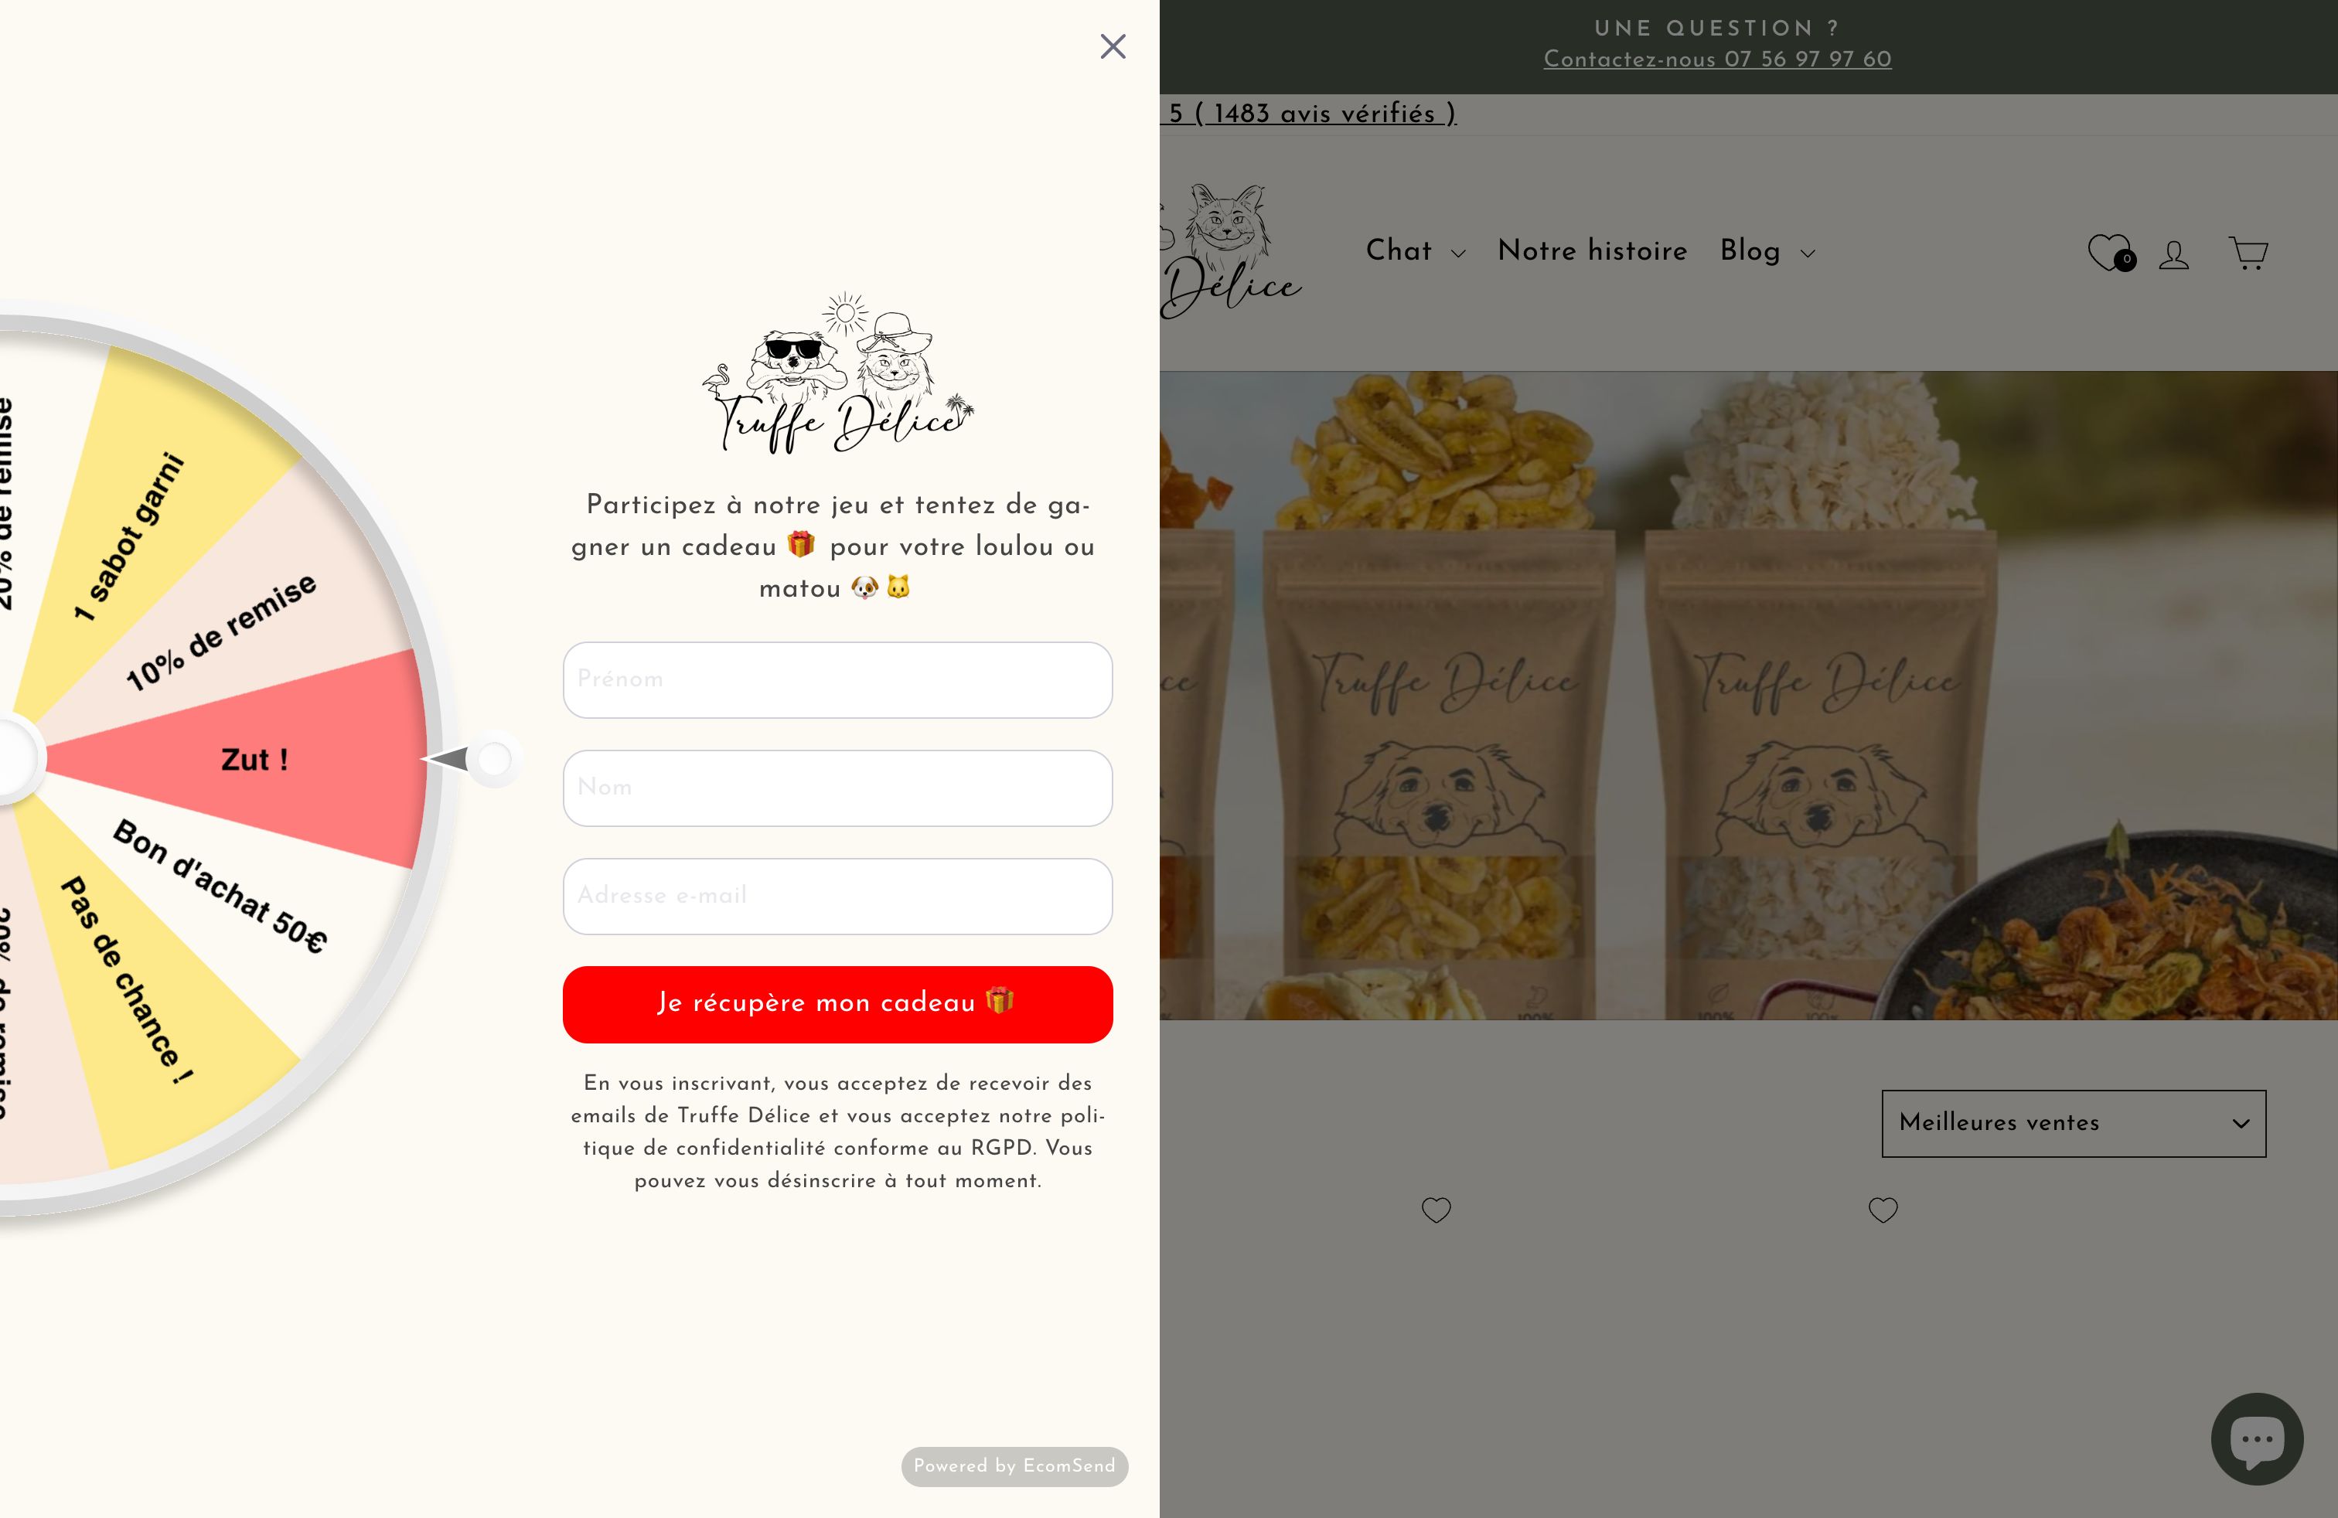The image size is (2338, 1518).
Task: Click the wishlist heart icon
Action: coord(2106,250)
